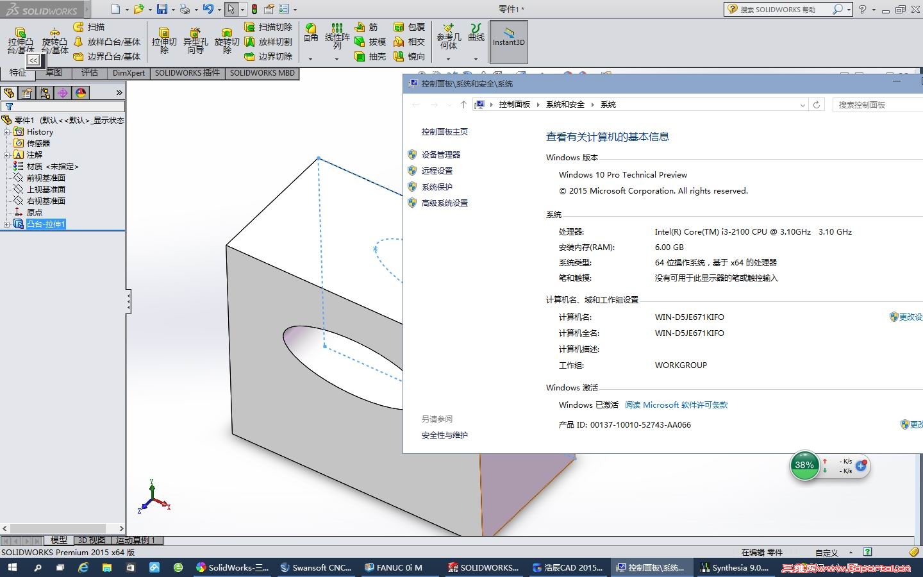This screenshot has height=577, width=923.
Task: Select the Draft (拔模) tool
Action: pyautogui.click(x=370, y=42)
